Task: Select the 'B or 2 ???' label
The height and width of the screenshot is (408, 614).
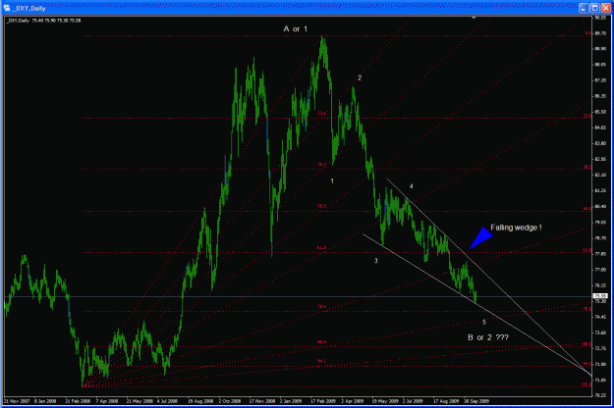Action: coord(488,337)
